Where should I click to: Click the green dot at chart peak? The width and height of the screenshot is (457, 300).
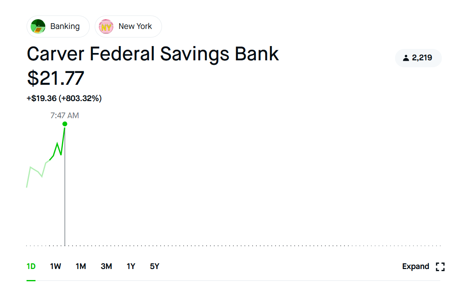coord(64,124)
